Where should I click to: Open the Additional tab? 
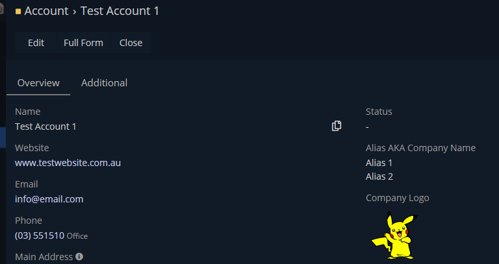point(104,83)
